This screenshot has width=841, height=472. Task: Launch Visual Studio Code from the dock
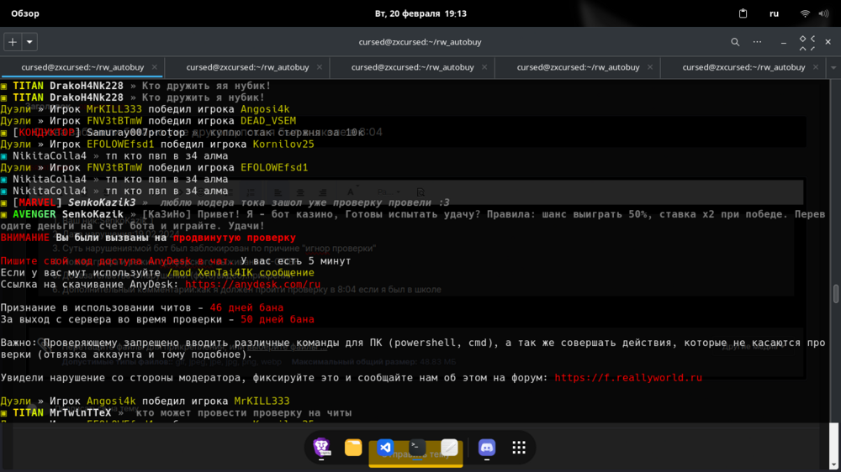[385, 447]
